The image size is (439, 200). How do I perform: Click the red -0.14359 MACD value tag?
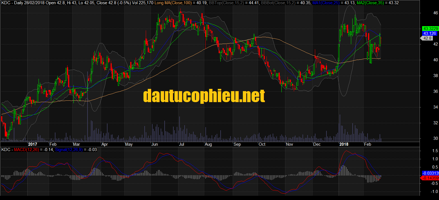429,178
